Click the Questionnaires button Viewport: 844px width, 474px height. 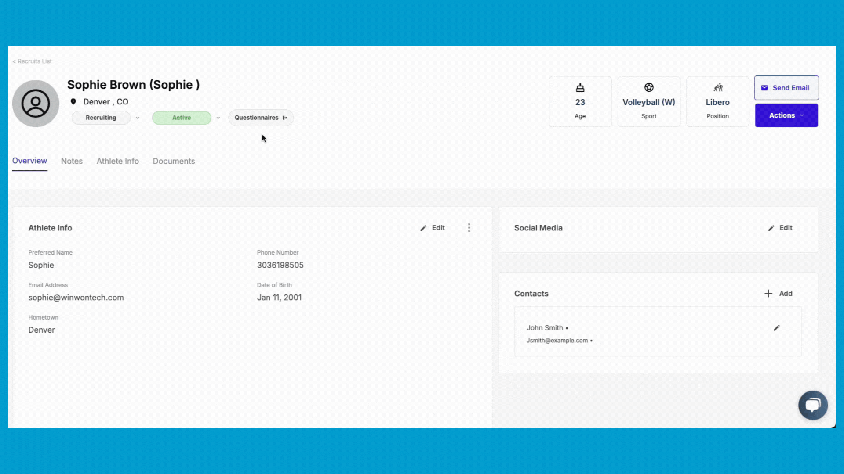261,118
